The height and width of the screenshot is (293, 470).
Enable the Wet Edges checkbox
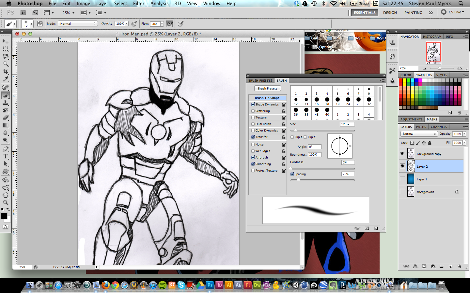pos(253,151)
